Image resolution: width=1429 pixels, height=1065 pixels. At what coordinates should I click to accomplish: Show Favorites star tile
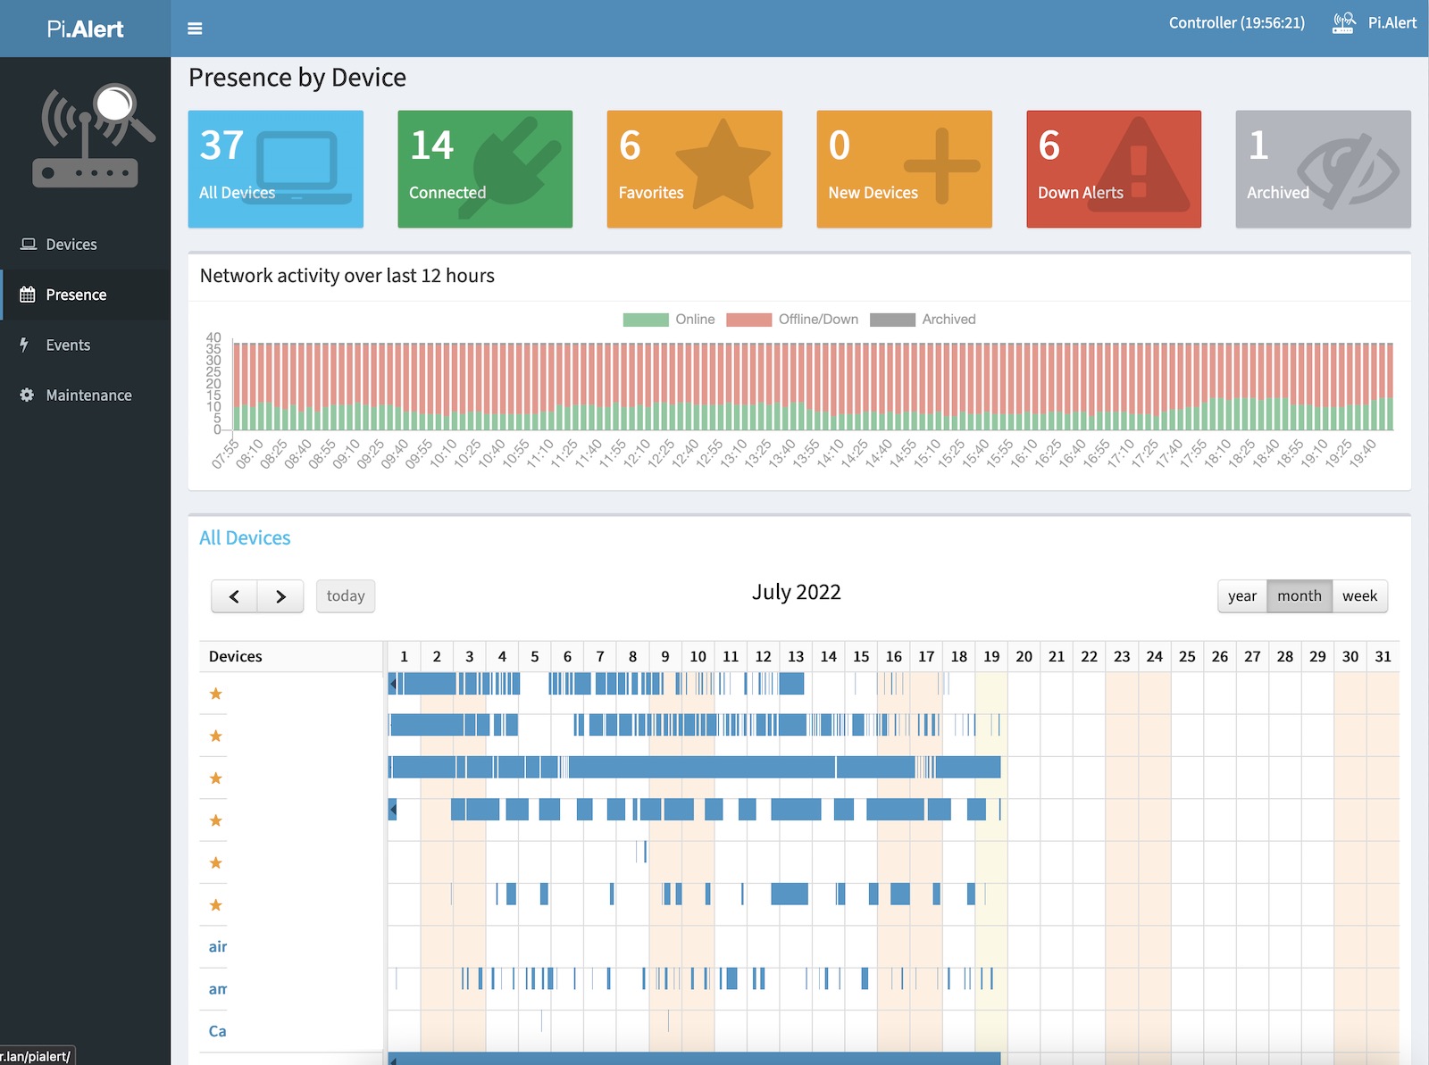694,169
